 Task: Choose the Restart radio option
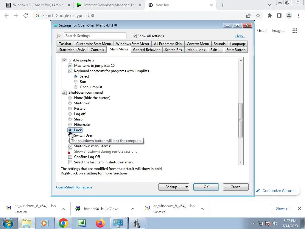coord(70,109)
